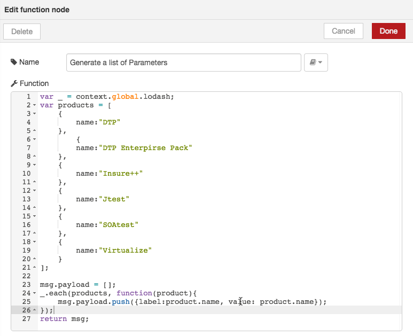Open the library book dropdown beside Name
The width and height of the screenshot is (413, 336).
pyautogui.click(x=316, y=62)
